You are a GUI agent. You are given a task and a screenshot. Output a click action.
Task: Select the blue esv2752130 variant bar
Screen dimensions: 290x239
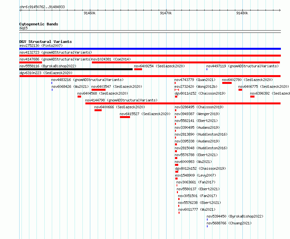(150, 49)
